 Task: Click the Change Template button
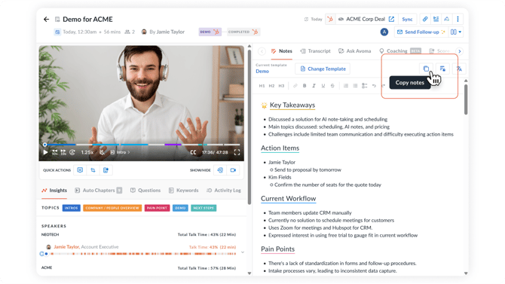tap(323, 69)
